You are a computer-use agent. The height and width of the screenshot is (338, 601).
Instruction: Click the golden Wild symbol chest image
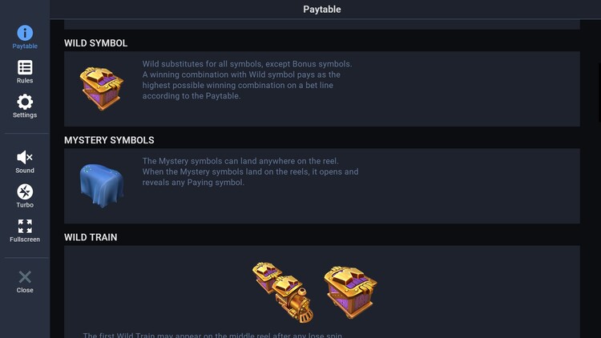(101, 87)
